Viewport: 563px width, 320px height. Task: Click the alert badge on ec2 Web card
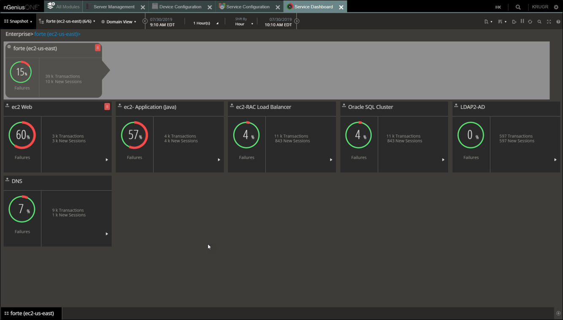pyautogui.click(x=107, y=107)
